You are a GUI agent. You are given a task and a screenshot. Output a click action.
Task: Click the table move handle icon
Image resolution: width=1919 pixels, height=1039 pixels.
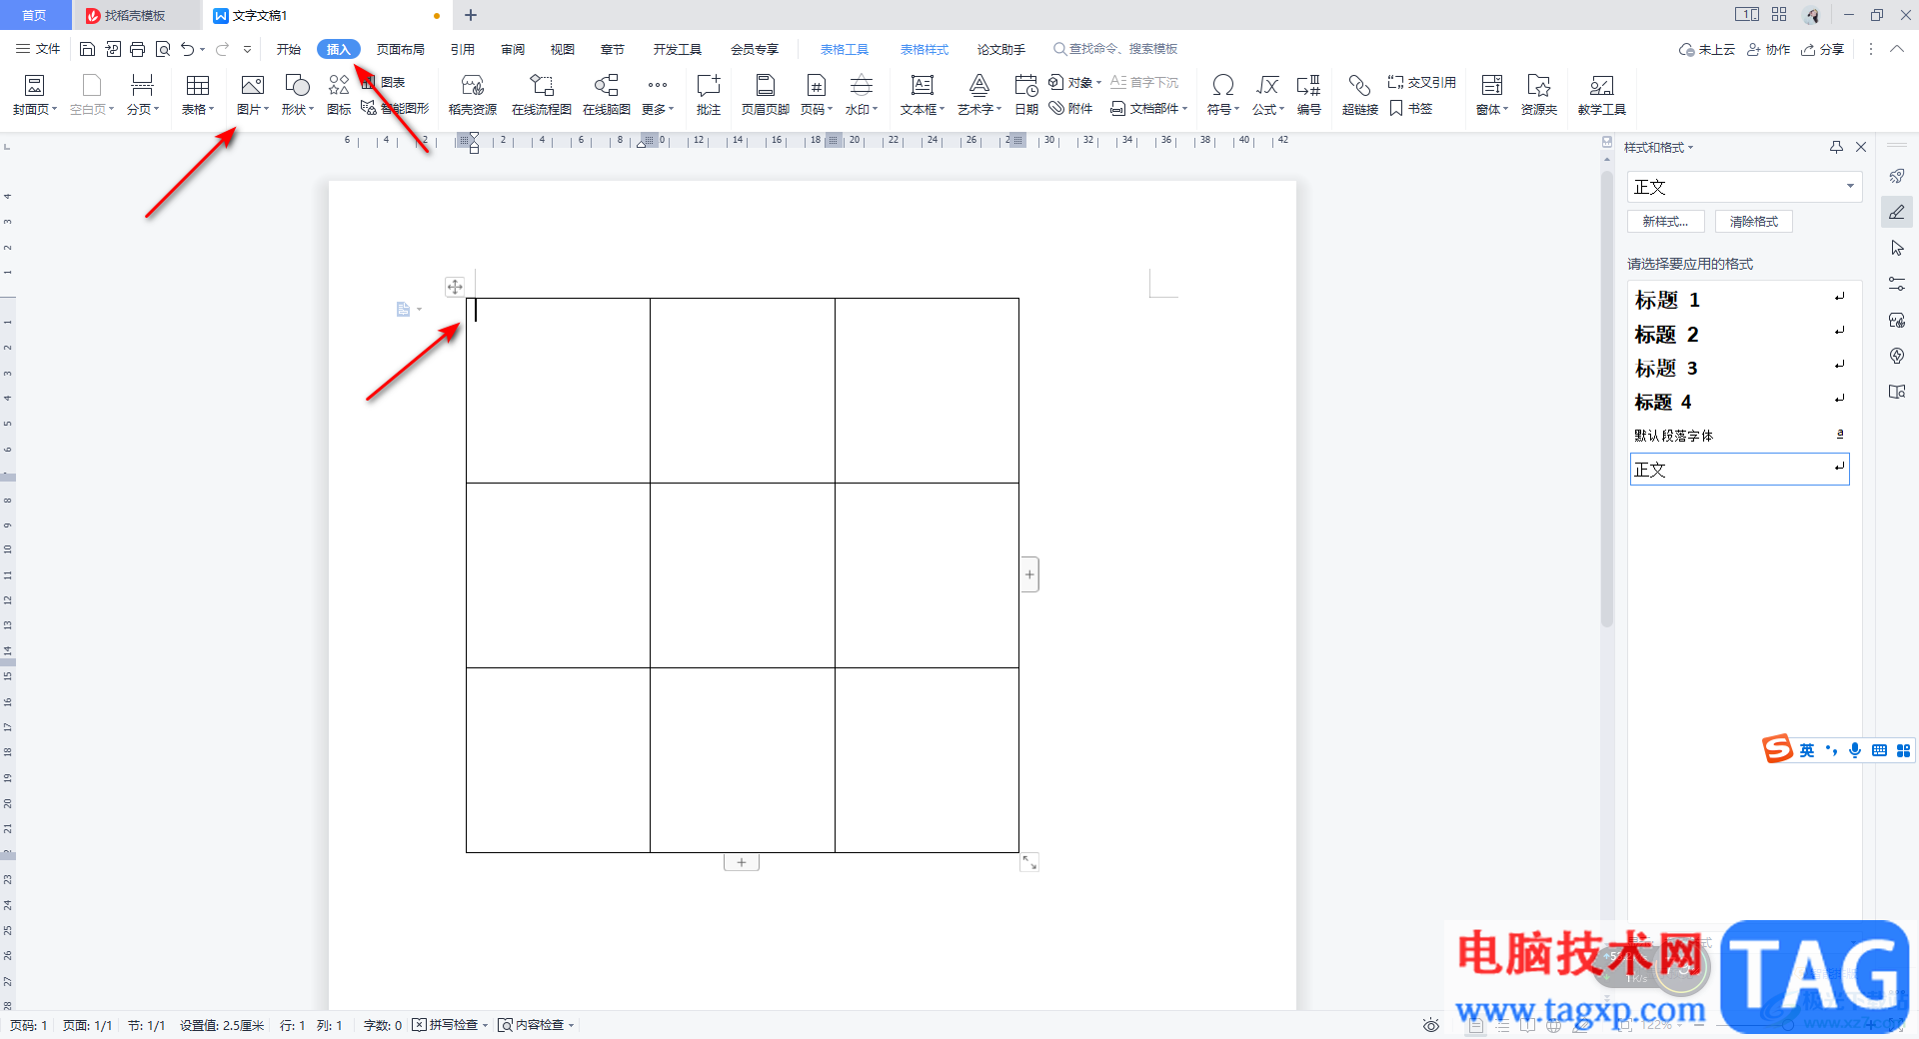[455, 287]
